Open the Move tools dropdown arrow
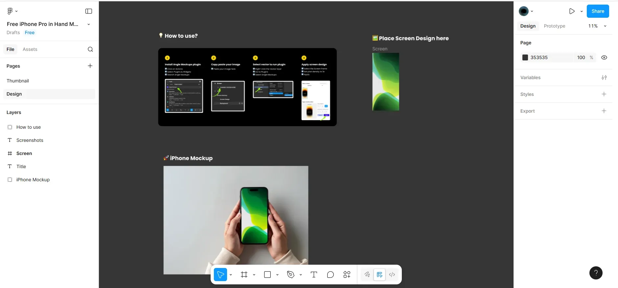Viewport: 618px width, 288px height. pos(231,275)
